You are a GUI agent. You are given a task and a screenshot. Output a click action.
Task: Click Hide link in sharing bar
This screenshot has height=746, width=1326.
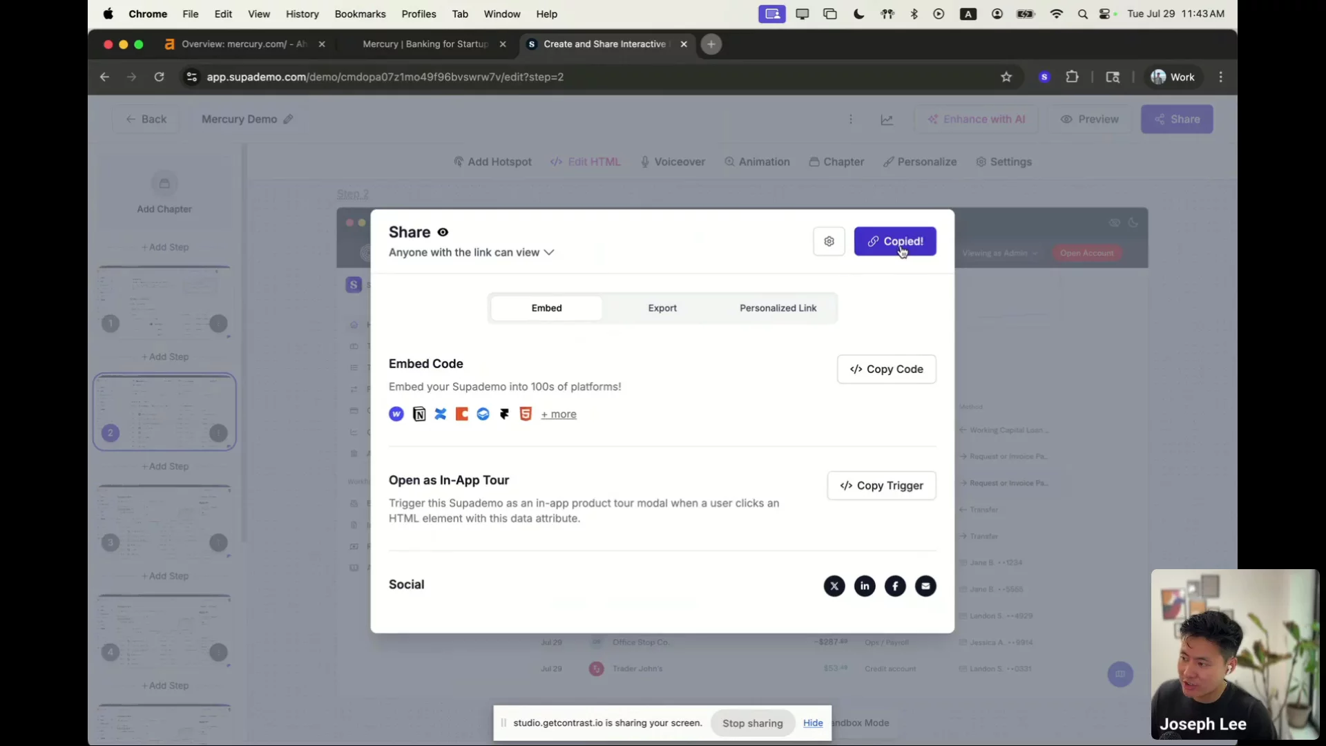tap(813, 723)
